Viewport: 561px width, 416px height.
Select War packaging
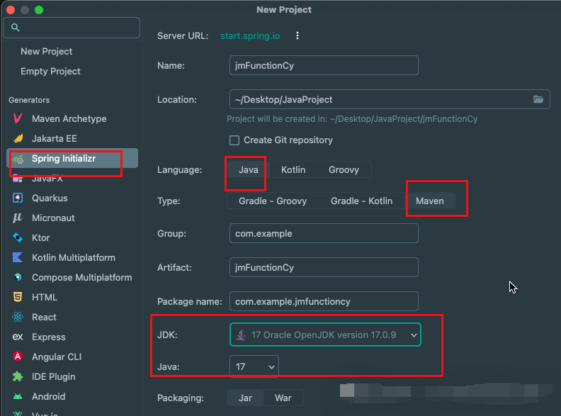(283, 398)
